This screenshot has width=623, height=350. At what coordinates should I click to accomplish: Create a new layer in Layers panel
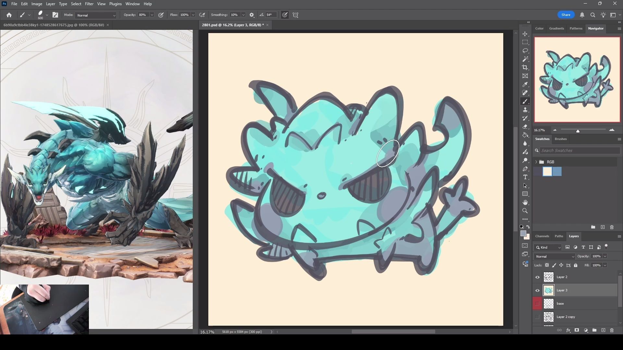tap(603, 330)
